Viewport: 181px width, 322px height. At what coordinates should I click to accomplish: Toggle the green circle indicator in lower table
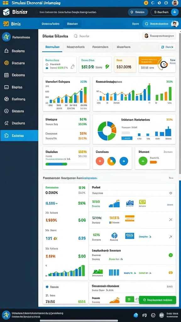(x=170, y=255)
